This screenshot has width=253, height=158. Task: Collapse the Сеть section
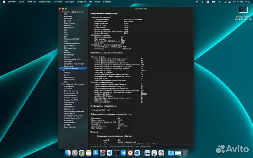coord(60,71)
